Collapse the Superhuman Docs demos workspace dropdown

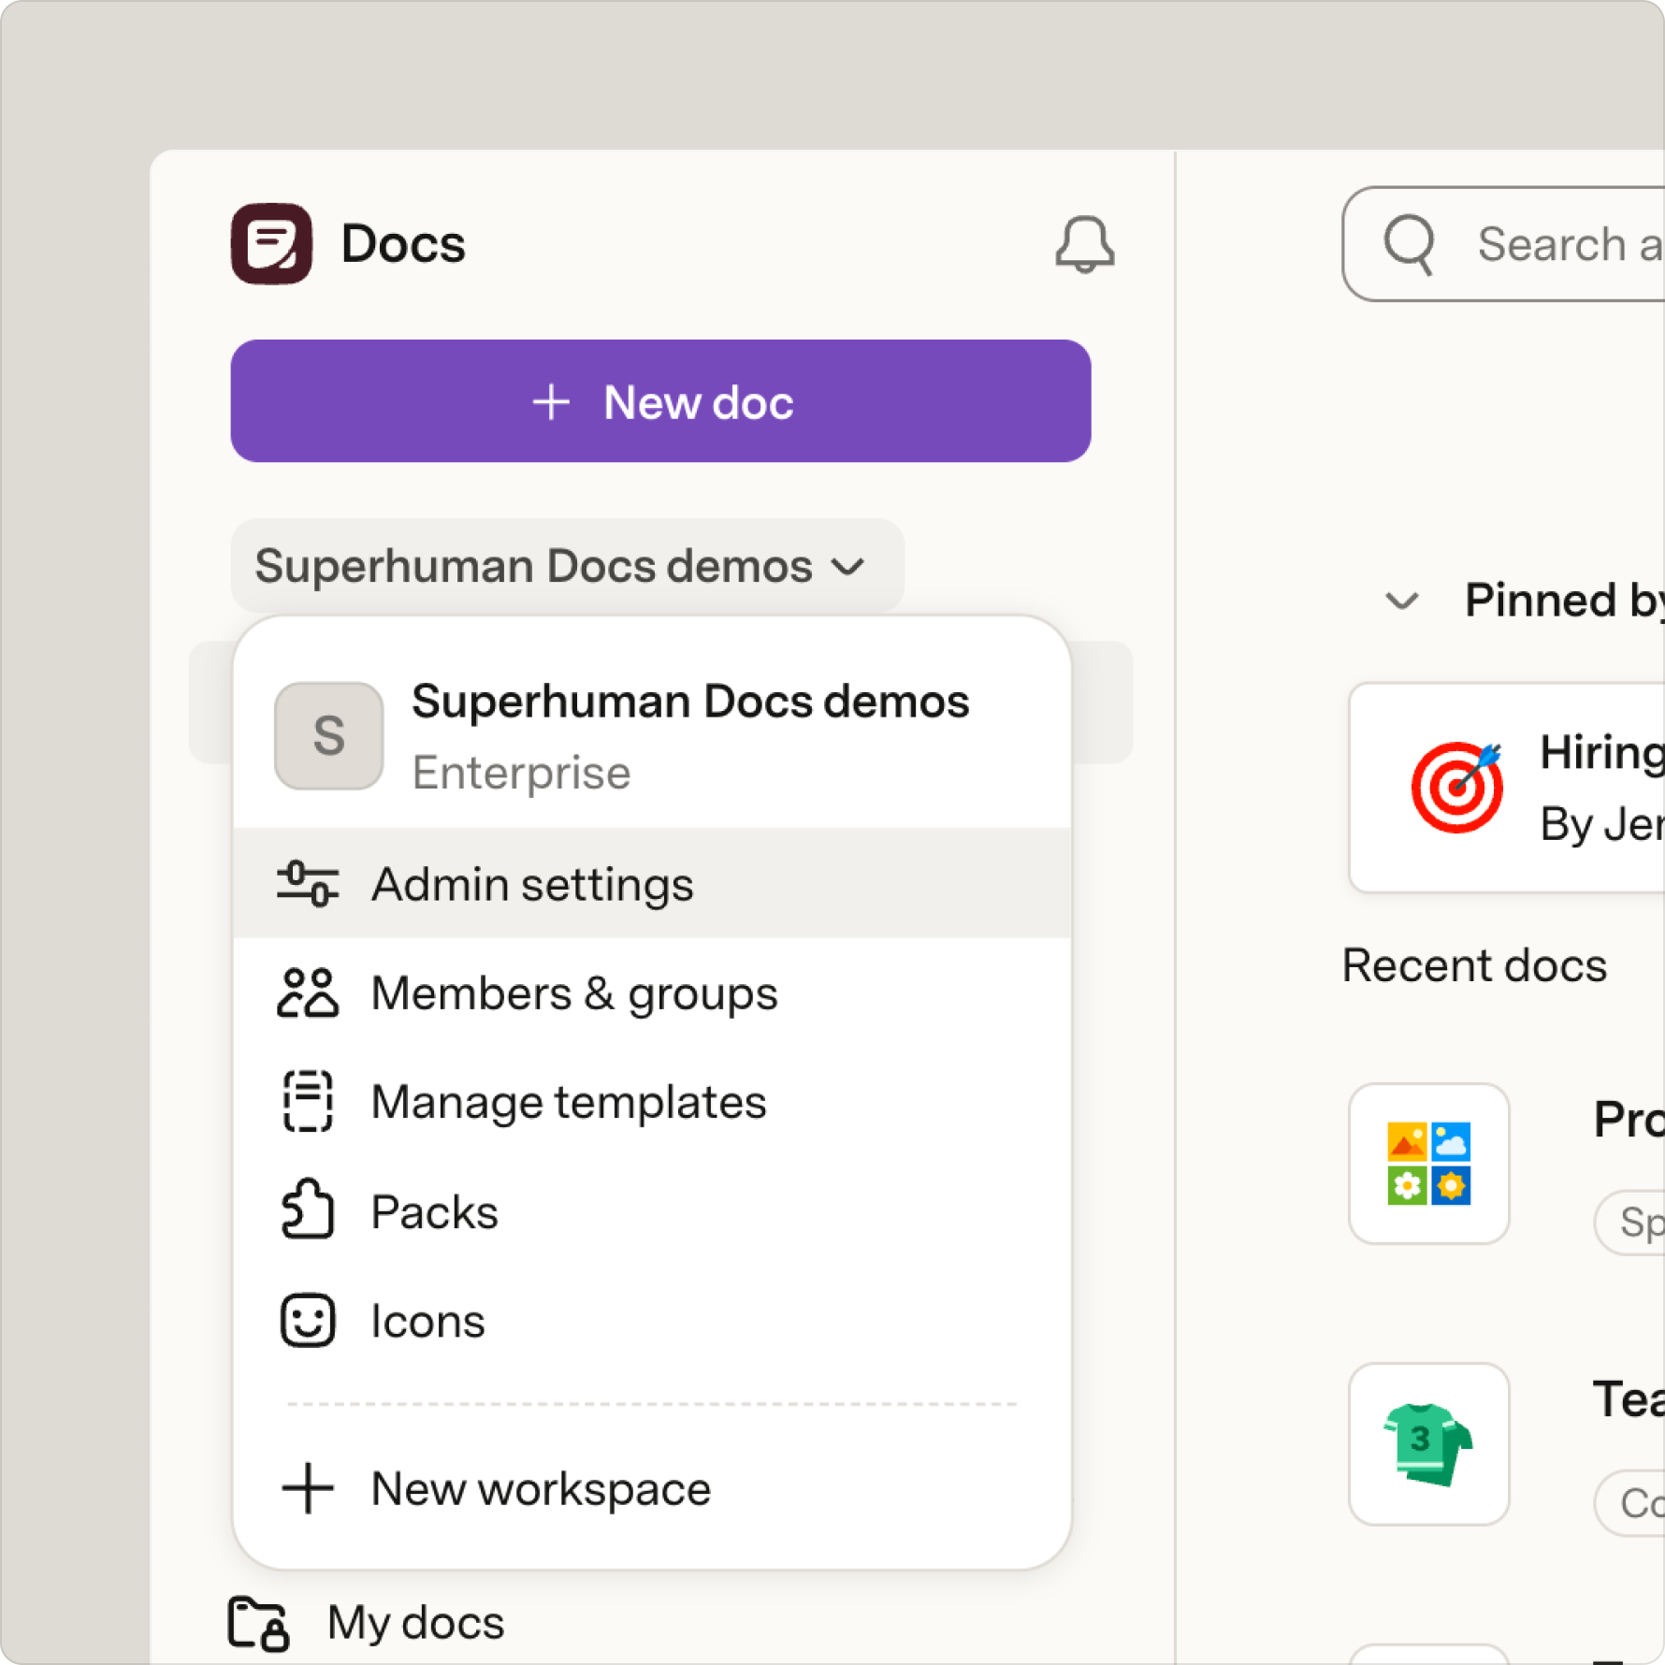[567, 566]
